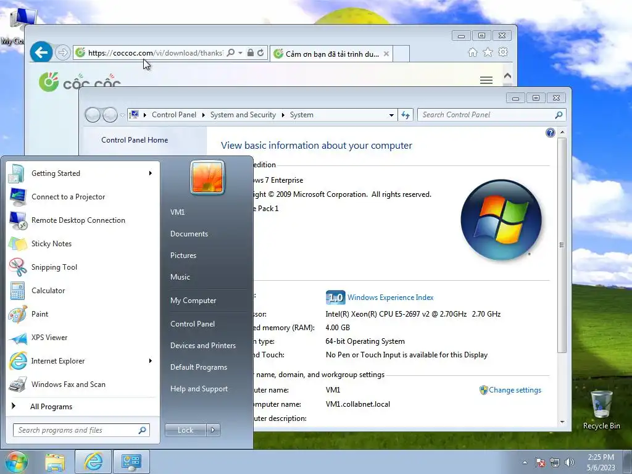632x474 pixels.
Task: Open Default Programs
Action: 199,367
